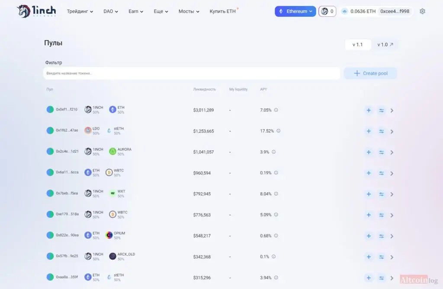The image size is (443, 289).
Task: Click the Create pool button
Action: coord(370,73)
